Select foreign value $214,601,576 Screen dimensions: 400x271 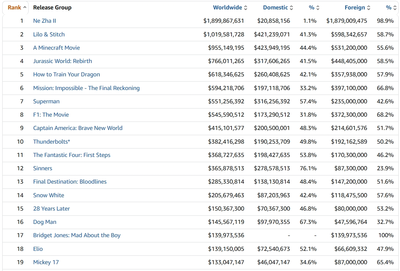[x=349, y=128]
